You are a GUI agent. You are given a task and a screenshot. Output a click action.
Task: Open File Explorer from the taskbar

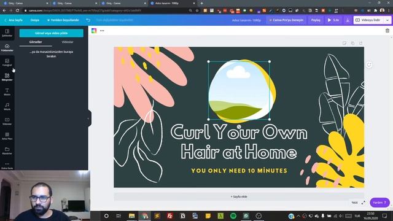[x=131, y=215]
